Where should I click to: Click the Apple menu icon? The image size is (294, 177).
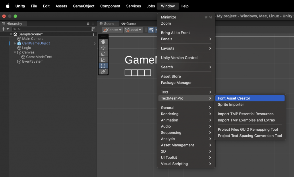tap(8, 6)
